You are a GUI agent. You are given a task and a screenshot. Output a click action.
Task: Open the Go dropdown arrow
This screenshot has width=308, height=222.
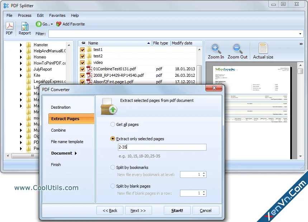pyautogui.click(x=52, y=24)
